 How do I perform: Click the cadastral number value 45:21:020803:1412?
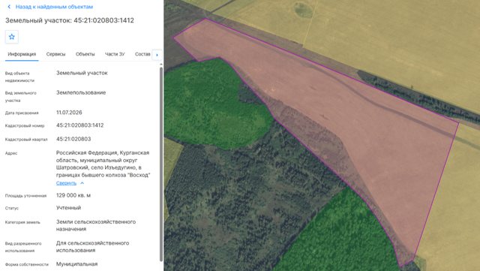[x=80, y=125]
